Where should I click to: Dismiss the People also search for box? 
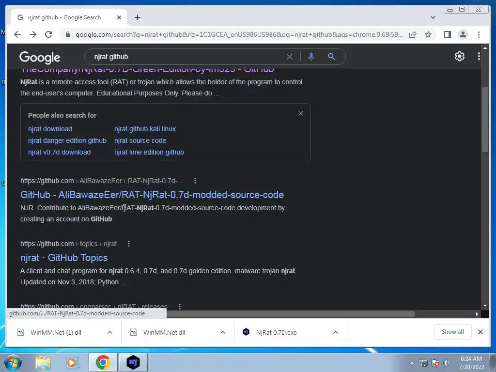coord(301,113)
